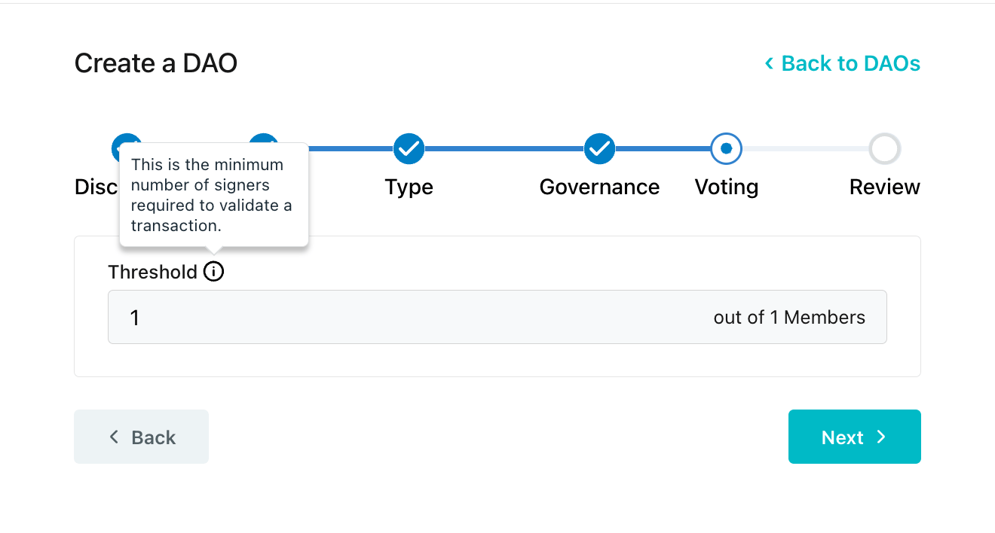Click the right chevron inside the Next button
995x533 pixels.
point(881,437)
